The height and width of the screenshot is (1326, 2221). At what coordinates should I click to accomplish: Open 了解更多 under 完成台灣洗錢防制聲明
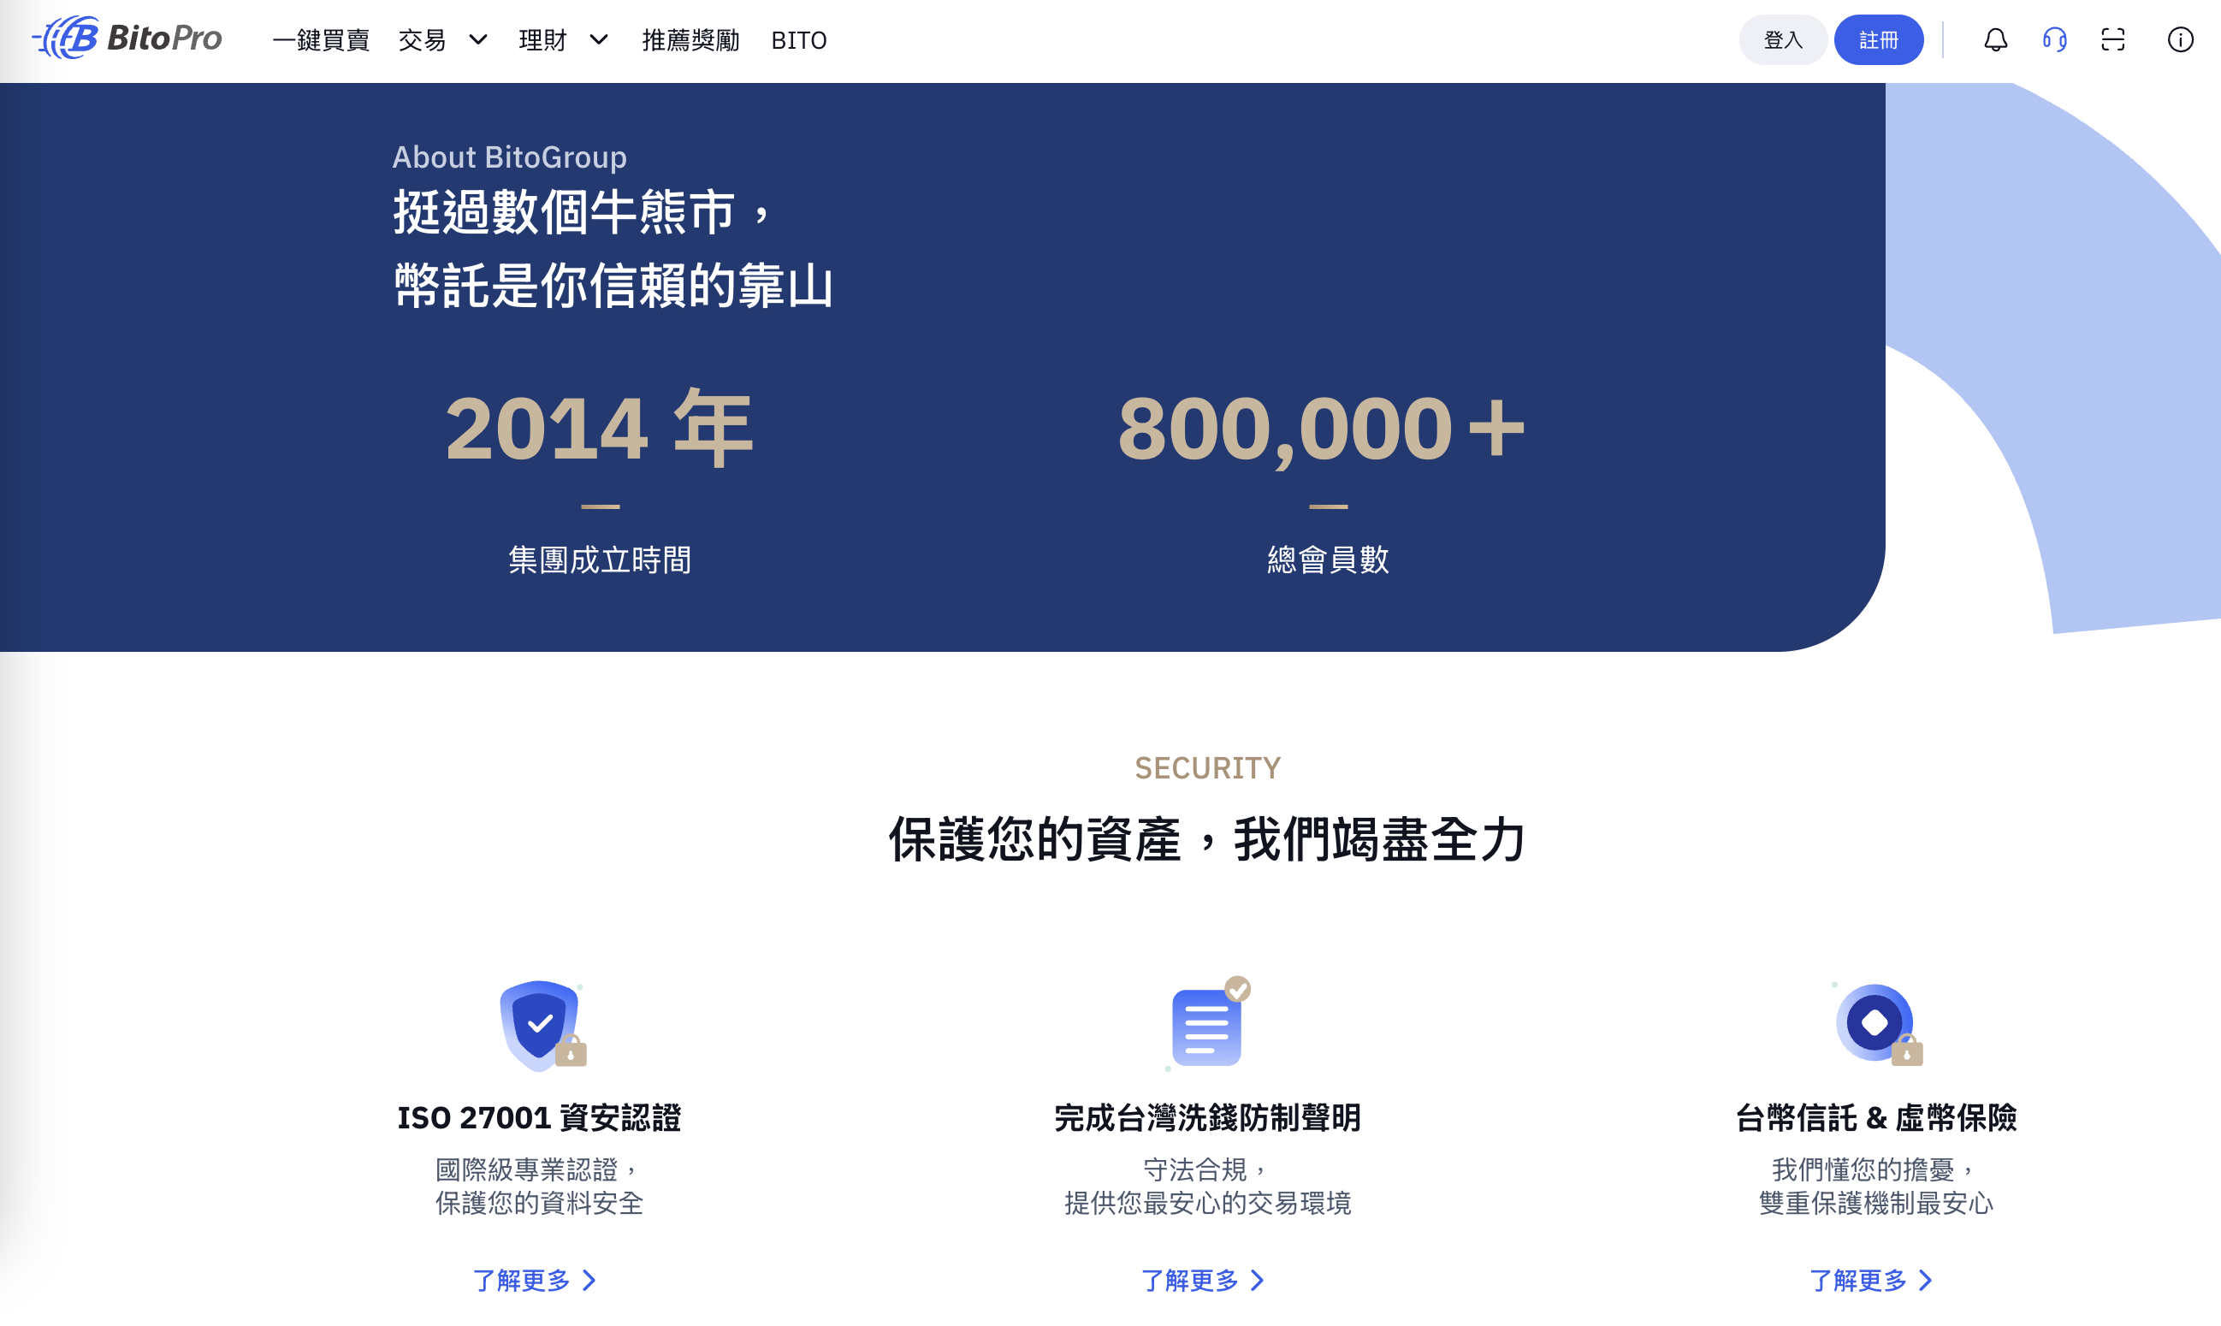click(x=1203, y=1281)
